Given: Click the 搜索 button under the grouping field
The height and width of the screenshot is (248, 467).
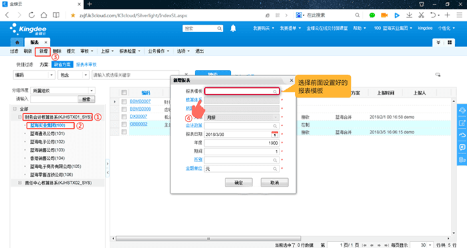Looking at the screenshot, I should [x=86, y=99].
